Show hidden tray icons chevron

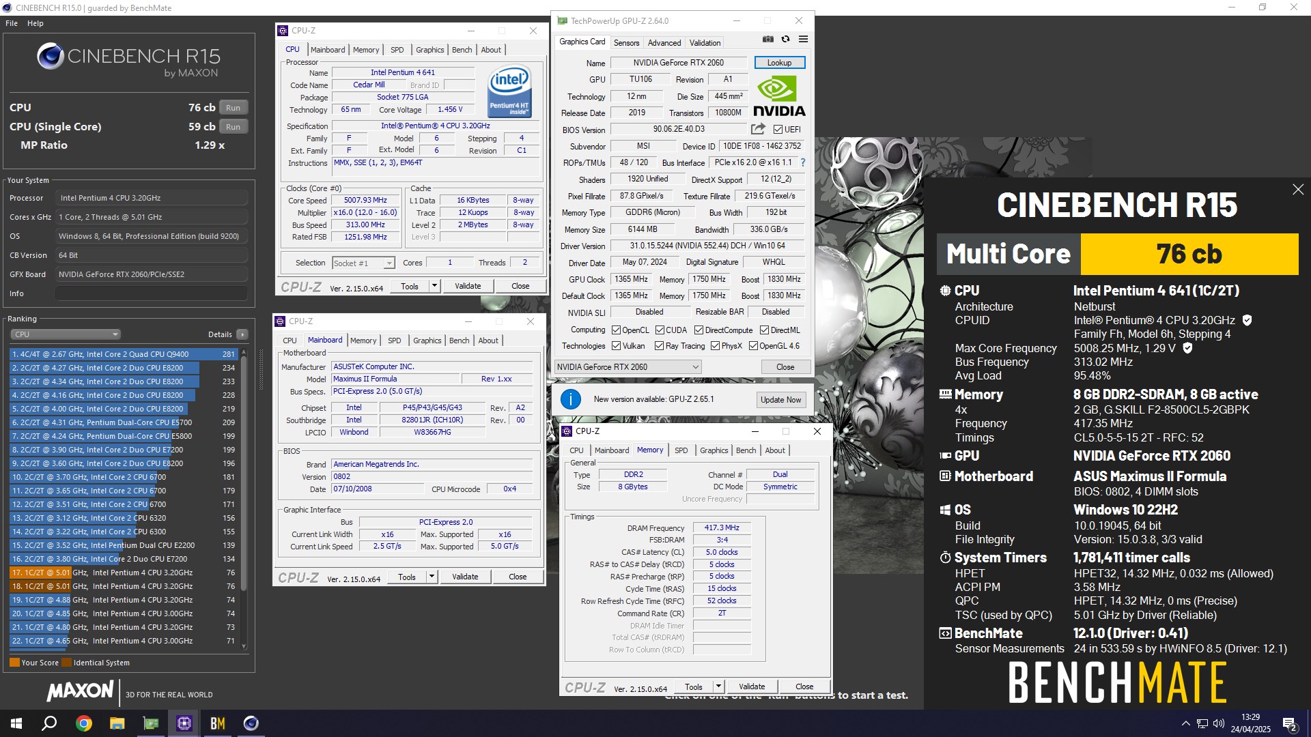point(1185,723)
